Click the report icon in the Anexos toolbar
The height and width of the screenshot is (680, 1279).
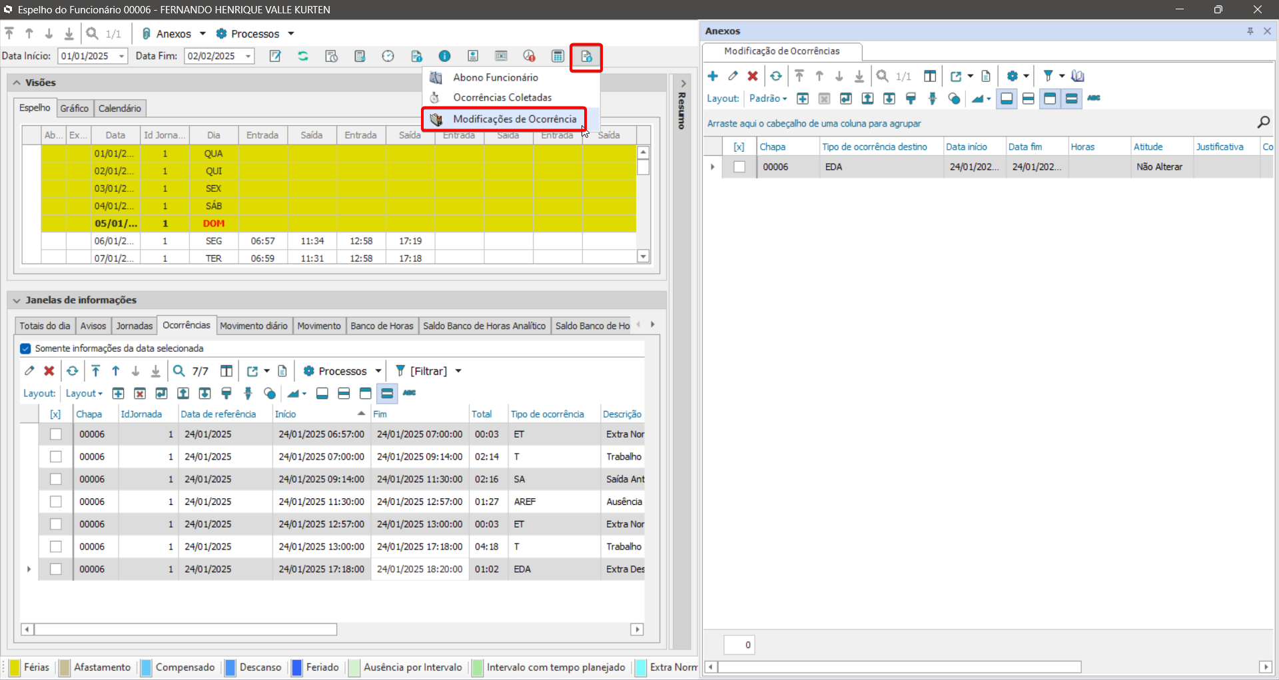(x=986, y=76)
